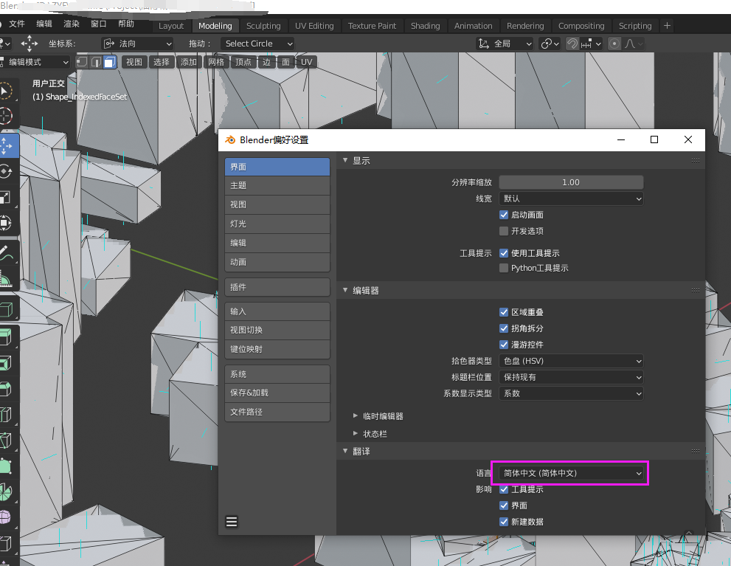The width and height of the screenshot is (731, 566).
Task: Select the 主题 preferences category
Action: [277, 185]
